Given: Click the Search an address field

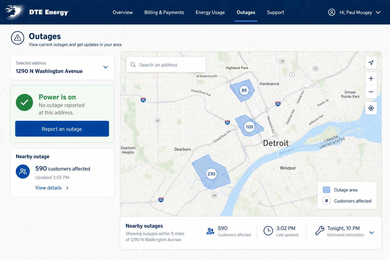Looking at the screenshot, I should [x=166, y=65].
